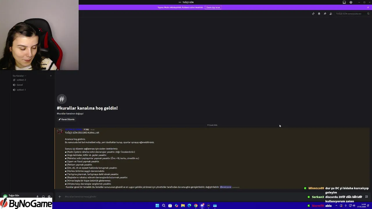Show pinned messages with the pin icon
The height and width of the screenshot is (209, 372).
click(x=325, y=14)
